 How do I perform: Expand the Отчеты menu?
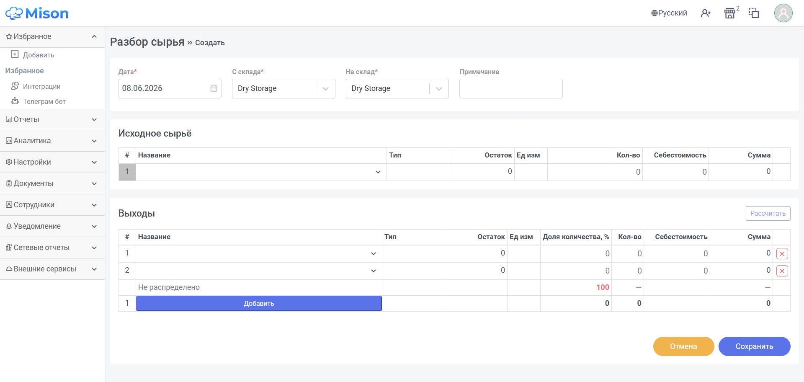52,119
